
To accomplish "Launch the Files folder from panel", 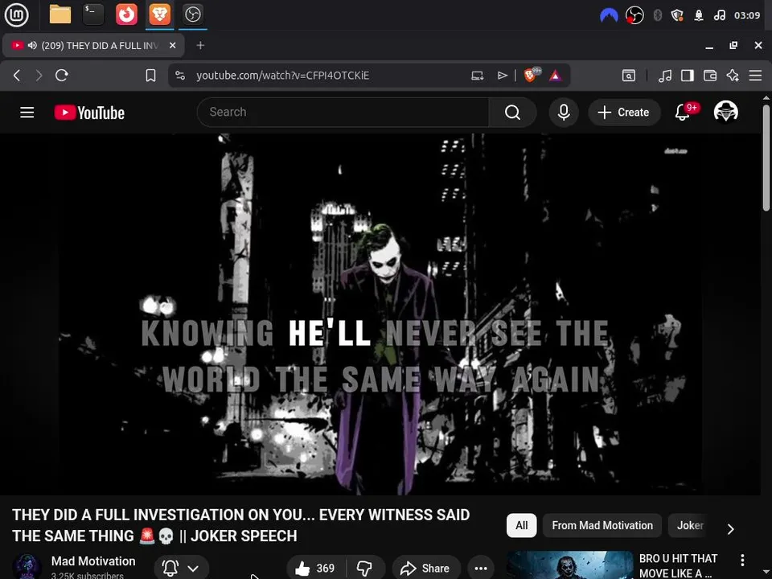I will tap(60, 14).
